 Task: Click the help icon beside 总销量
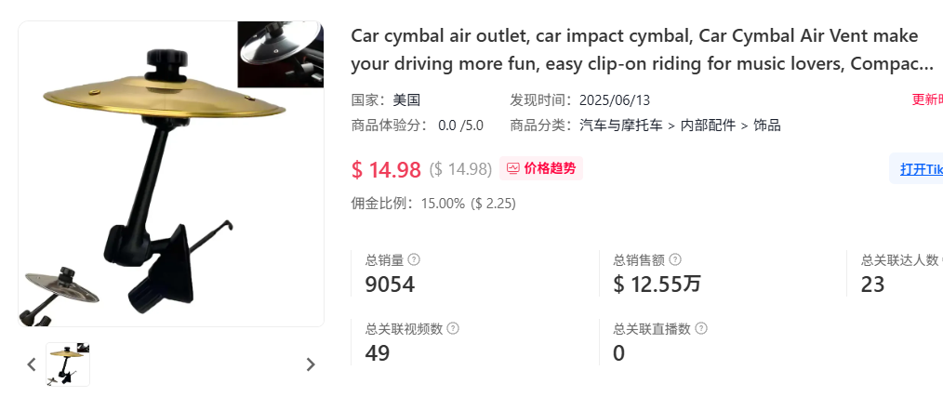click(414, 259)
